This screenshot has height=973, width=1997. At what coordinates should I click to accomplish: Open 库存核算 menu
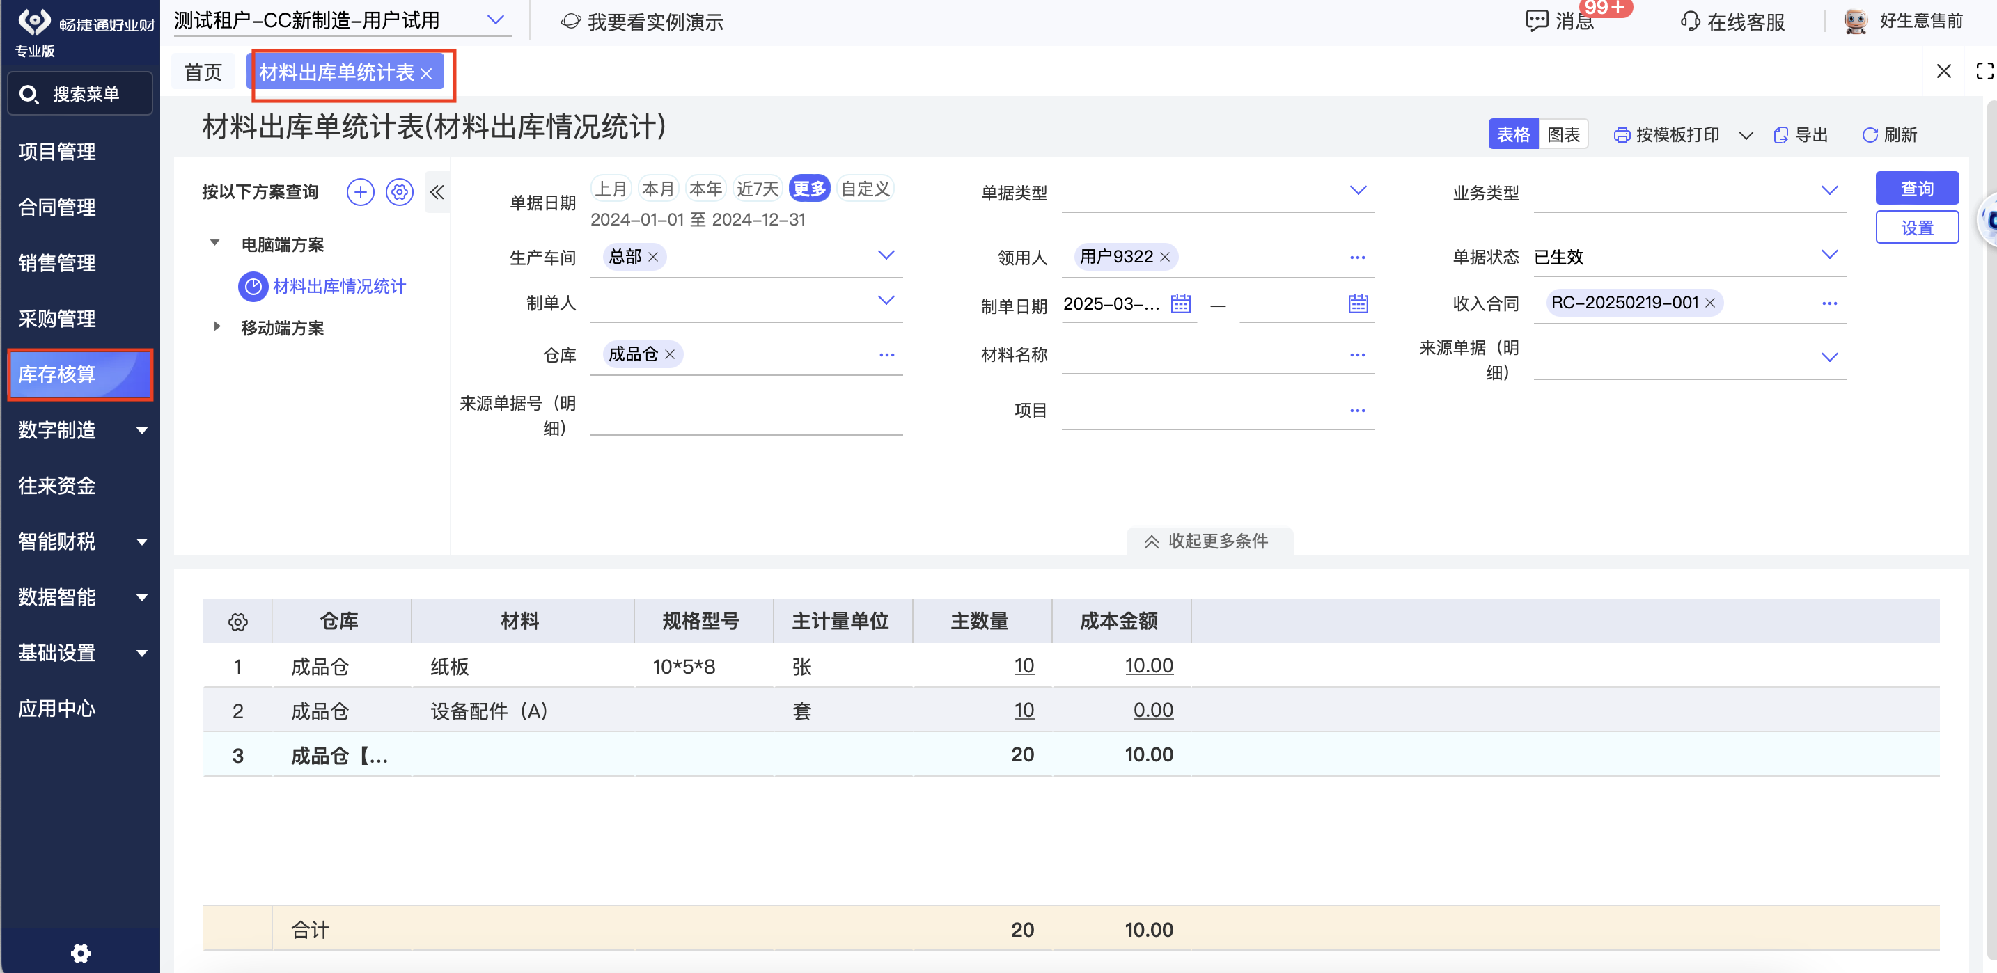[x=80, y=375]
